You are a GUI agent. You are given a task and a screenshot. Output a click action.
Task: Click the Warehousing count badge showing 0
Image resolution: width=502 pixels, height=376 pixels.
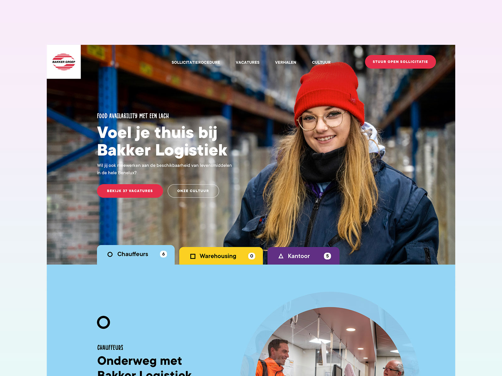coord(252,256)
